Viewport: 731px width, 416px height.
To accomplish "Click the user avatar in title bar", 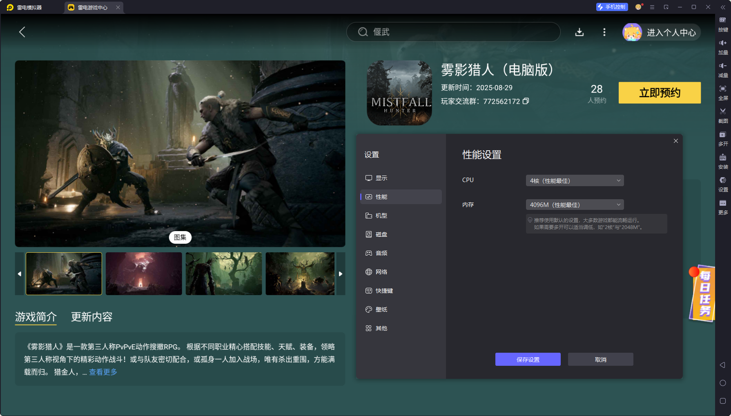I will [639, 7].
